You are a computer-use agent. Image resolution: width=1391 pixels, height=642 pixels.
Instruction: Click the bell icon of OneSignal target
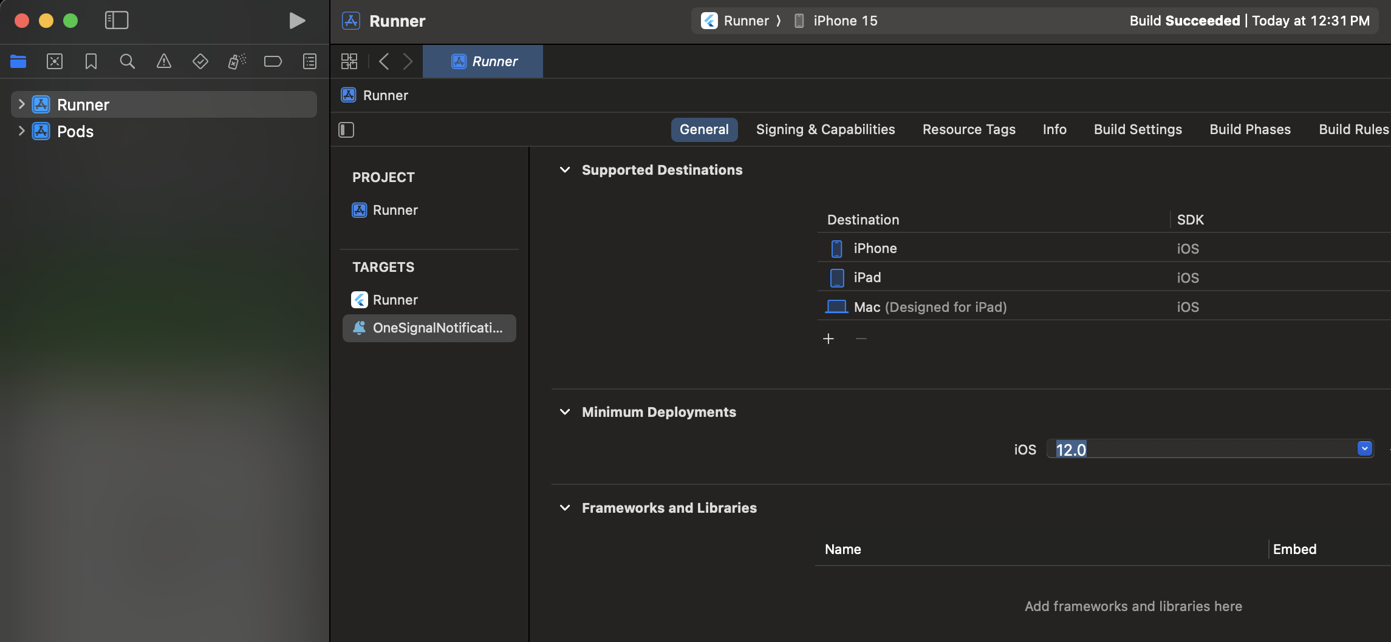click(359, 328)
